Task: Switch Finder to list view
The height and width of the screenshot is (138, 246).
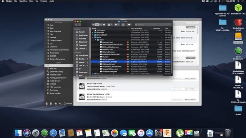Action: point(97,25)
